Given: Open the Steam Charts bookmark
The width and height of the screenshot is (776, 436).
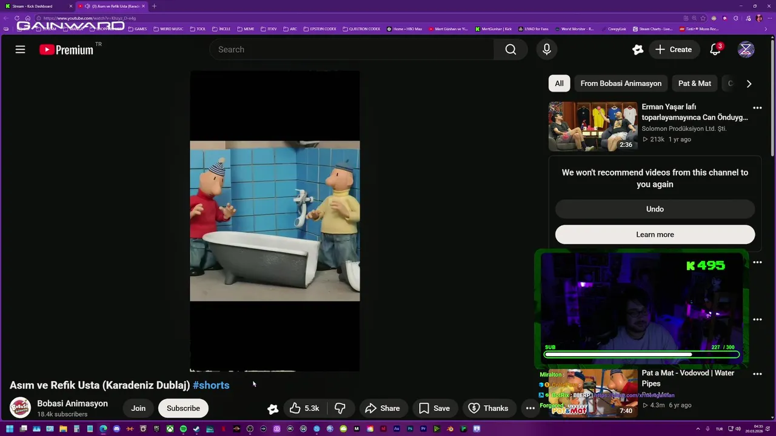Looking at the screenshot, I should pos(652,29).
